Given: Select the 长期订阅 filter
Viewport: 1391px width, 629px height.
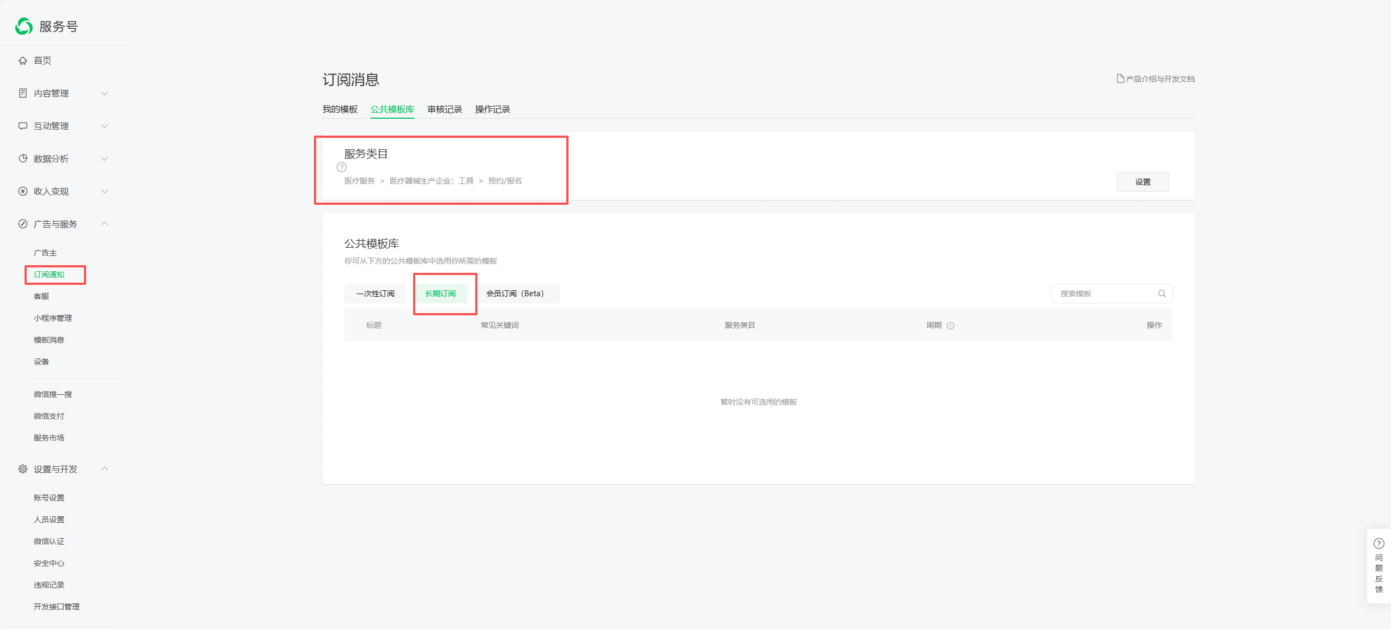Looking at the screenshot, I should (x=440, y=294).
